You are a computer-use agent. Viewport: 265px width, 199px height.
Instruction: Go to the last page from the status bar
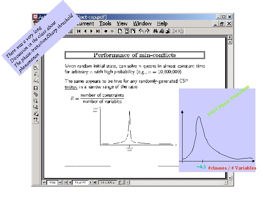click(x=95, y=182)
